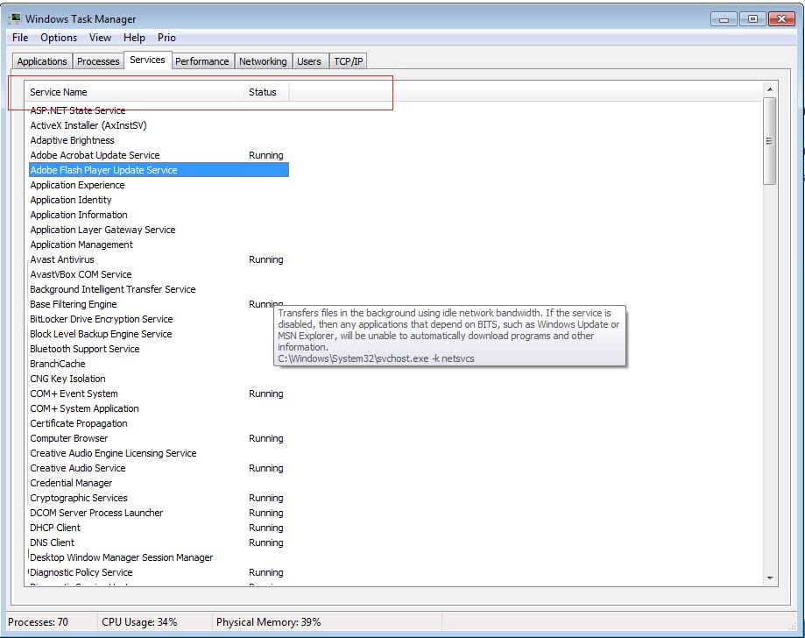Viewport: 805px width, 638px height.
Task: Click CPU Usage: 34% in status bar
Action: pos(139,622)
